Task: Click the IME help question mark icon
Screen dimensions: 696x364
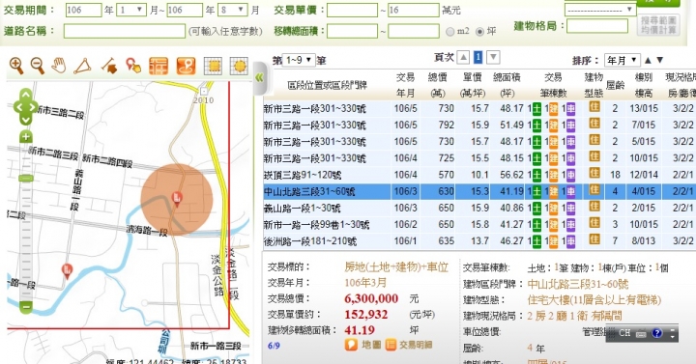Action: [x=657, y=333]
